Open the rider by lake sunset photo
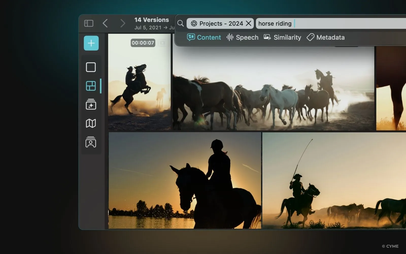This screenshot has width=406, height=254. coord(185,180)
